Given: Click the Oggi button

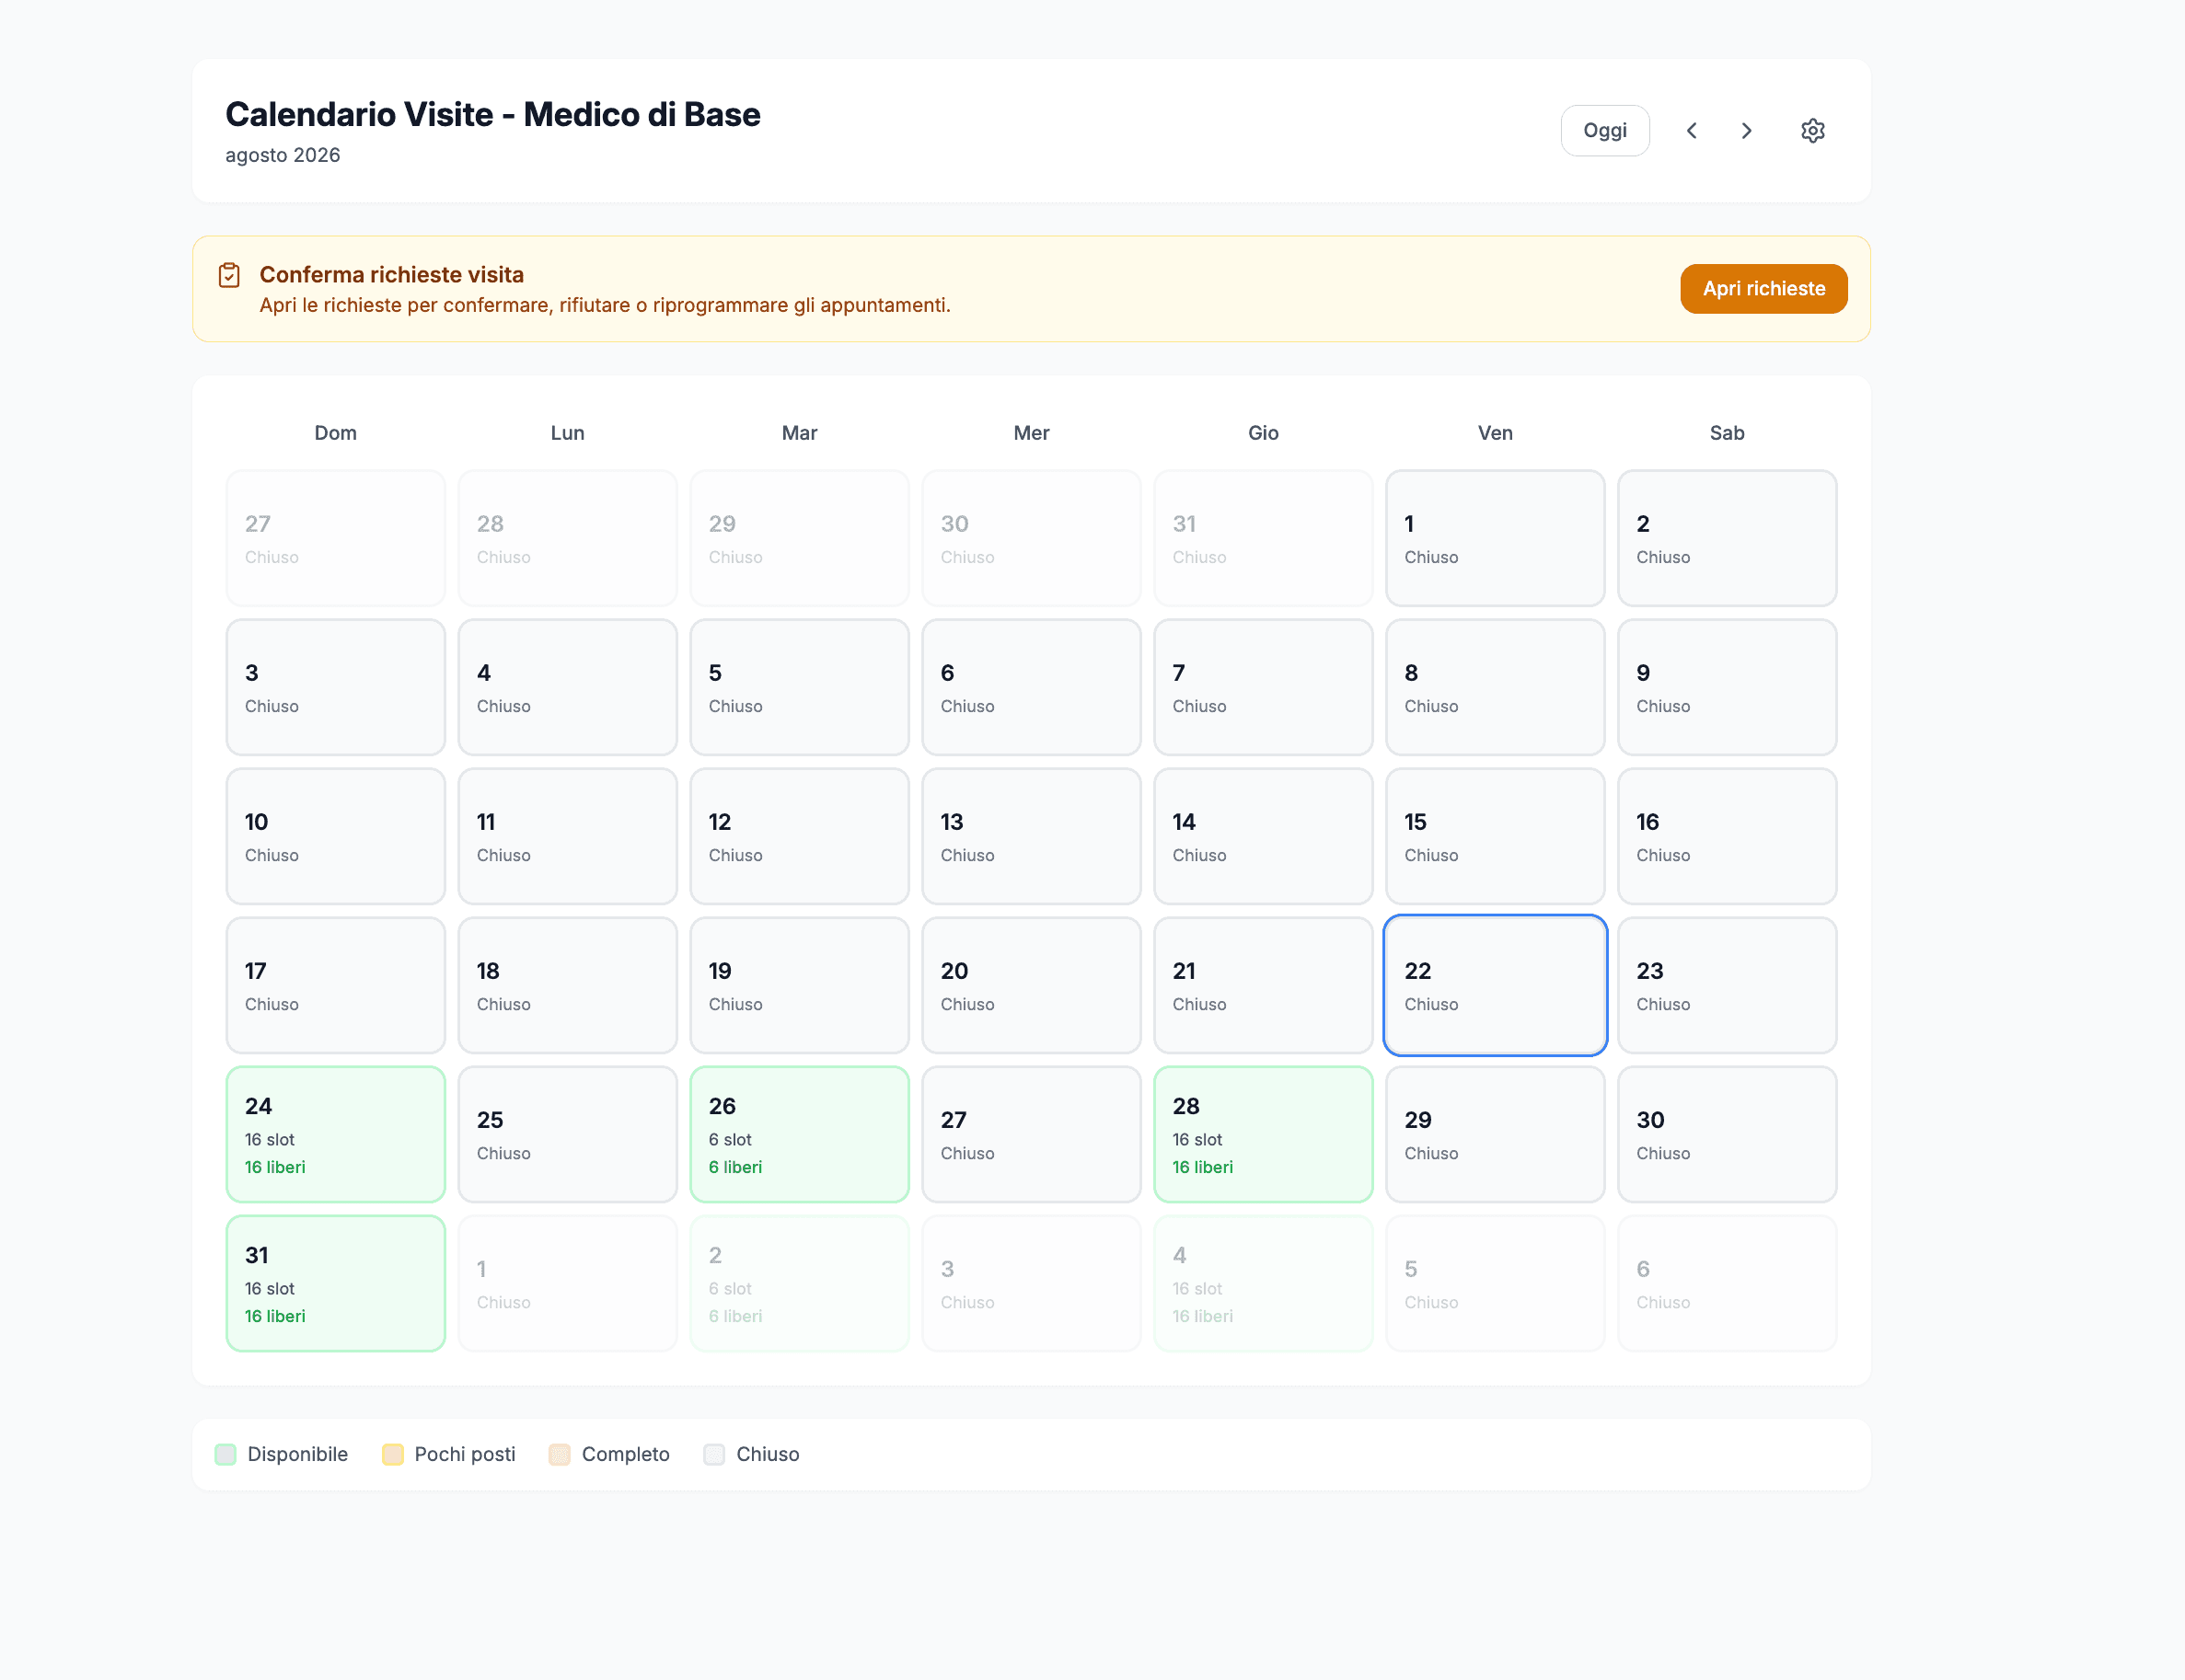Looking at the screenshot, I should pos(1605,131).
